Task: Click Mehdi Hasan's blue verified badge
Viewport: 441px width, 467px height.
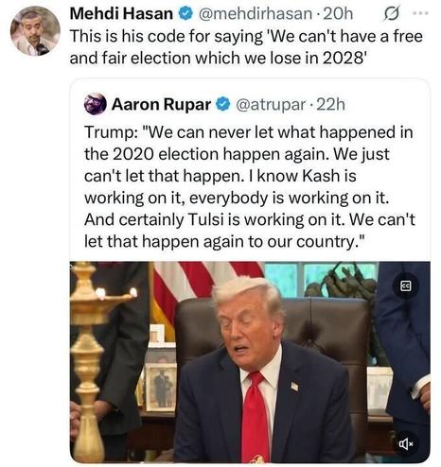Action: 185,13
